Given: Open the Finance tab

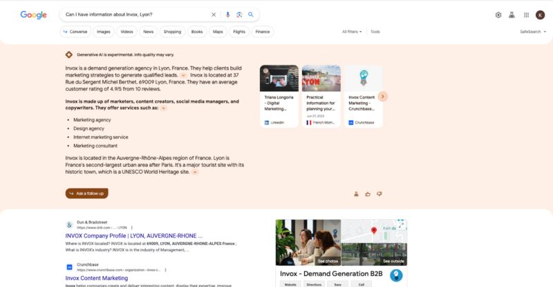Looking at the screenshot, I should [263, 32].
